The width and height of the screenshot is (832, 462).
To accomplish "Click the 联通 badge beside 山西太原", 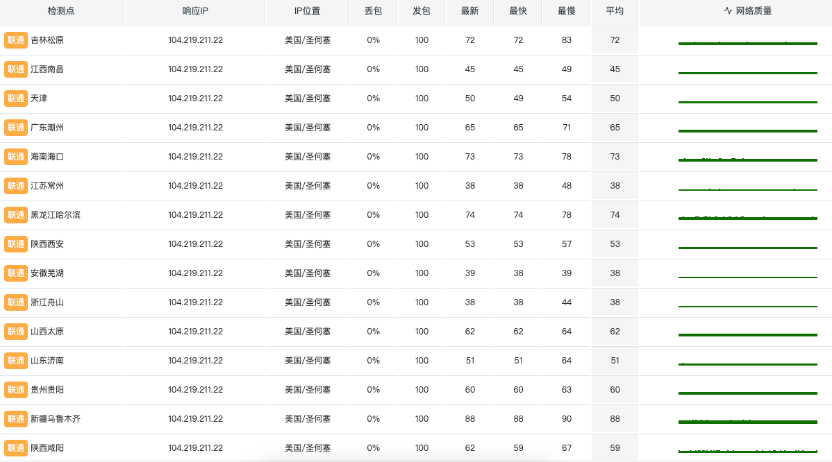I will [x=16, y=332].
